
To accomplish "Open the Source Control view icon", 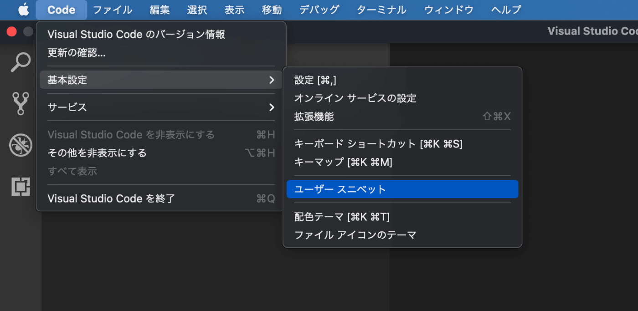I will [21, 103].
